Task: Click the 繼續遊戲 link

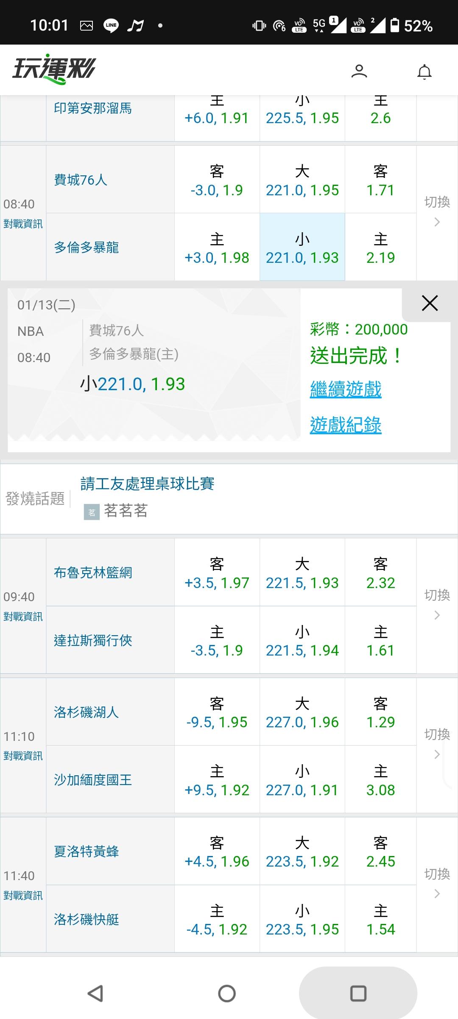Action: 346,389
